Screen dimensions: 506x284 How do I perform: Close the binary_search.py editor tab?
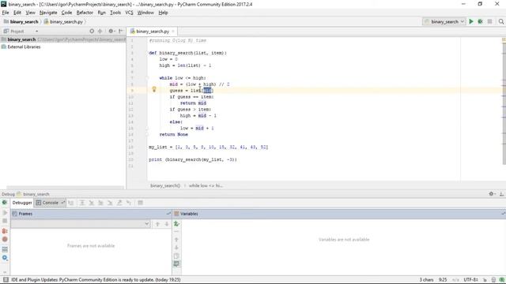[x=173, y=32]
